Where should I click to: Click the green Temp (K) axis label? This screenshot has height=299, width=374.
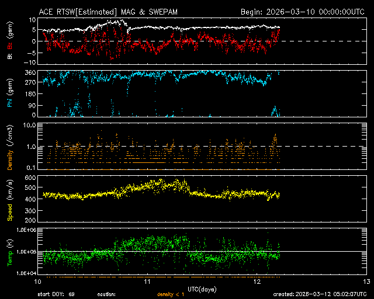(10, 251)
